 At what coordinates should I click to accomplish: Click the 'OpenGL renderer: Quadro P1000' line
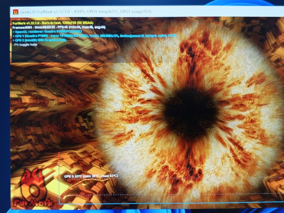47,32
